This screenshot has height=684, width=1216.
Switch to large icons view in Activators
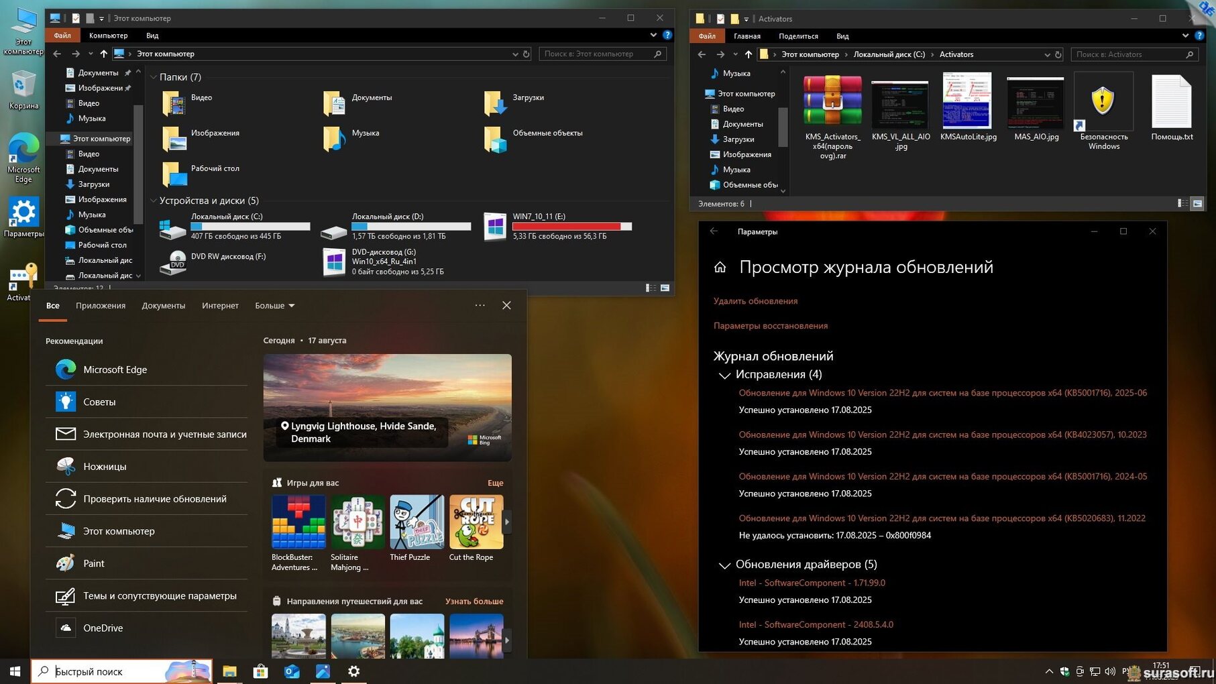pos(1197,203)
